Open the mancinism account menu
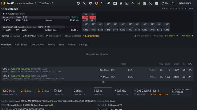The width and height of the screenshot is (197, 110). [185, 3]
